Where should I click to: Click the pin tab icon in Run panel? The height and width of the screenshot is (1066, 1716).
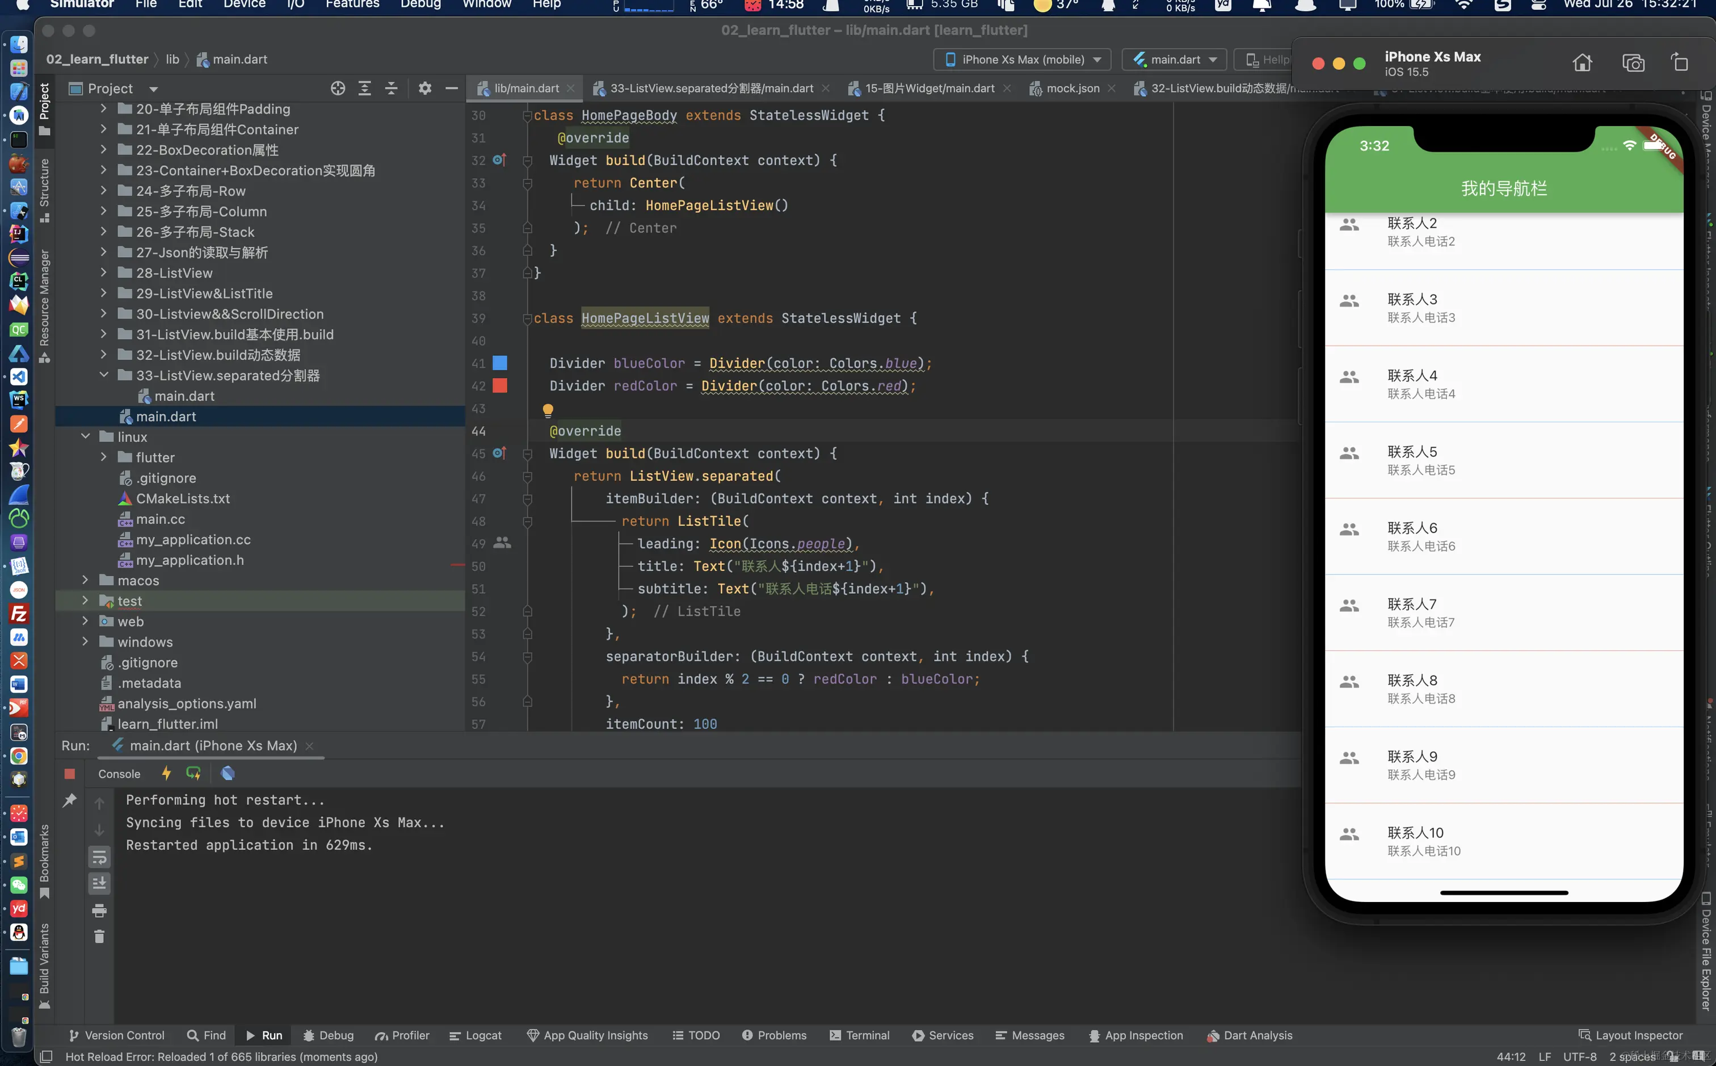69,800
